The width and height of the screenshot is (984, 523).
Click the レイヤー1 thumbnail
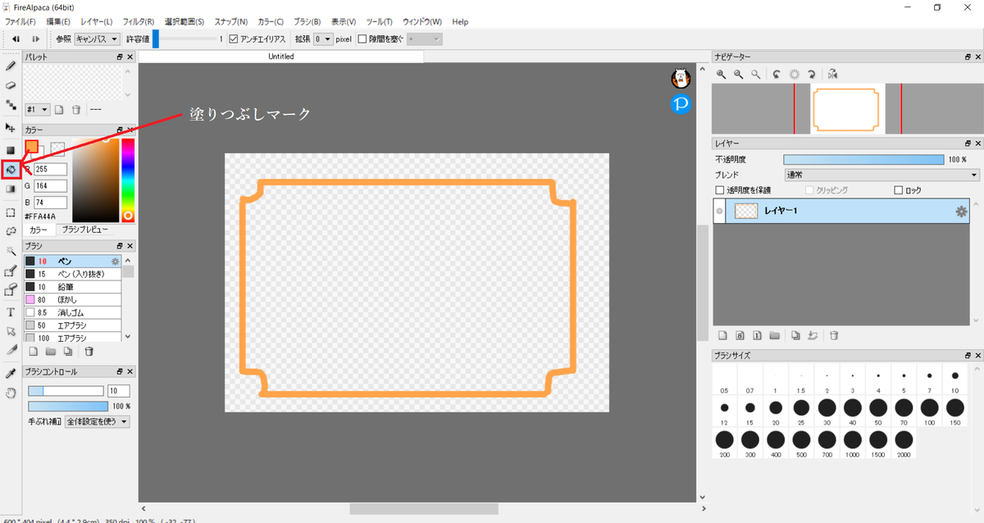745,211
